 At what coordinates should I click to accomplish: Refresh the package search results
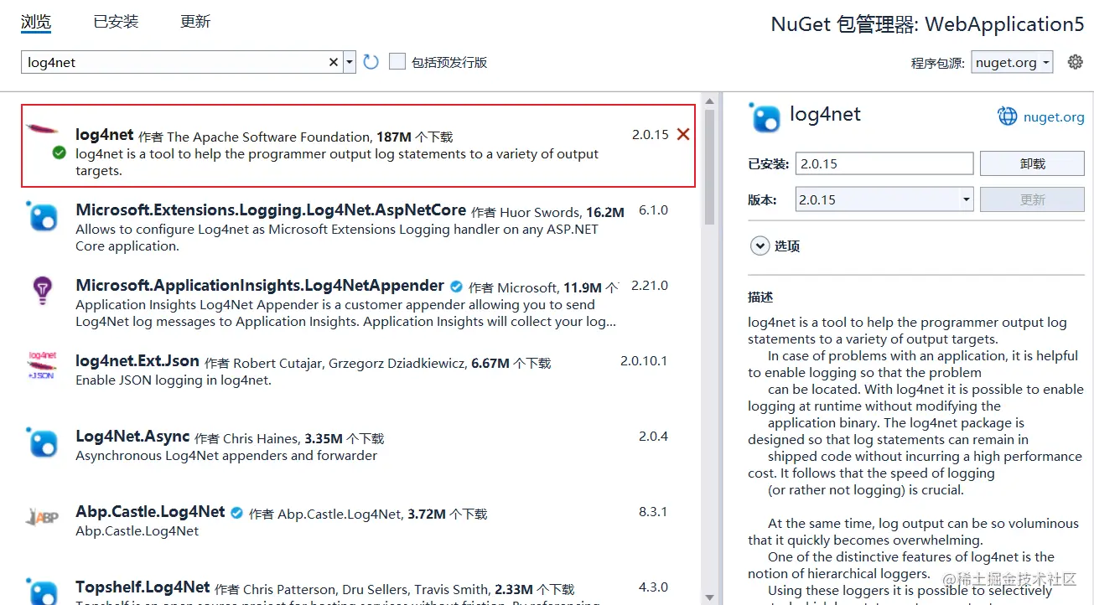pyautogui.click(x=371, y=62)
